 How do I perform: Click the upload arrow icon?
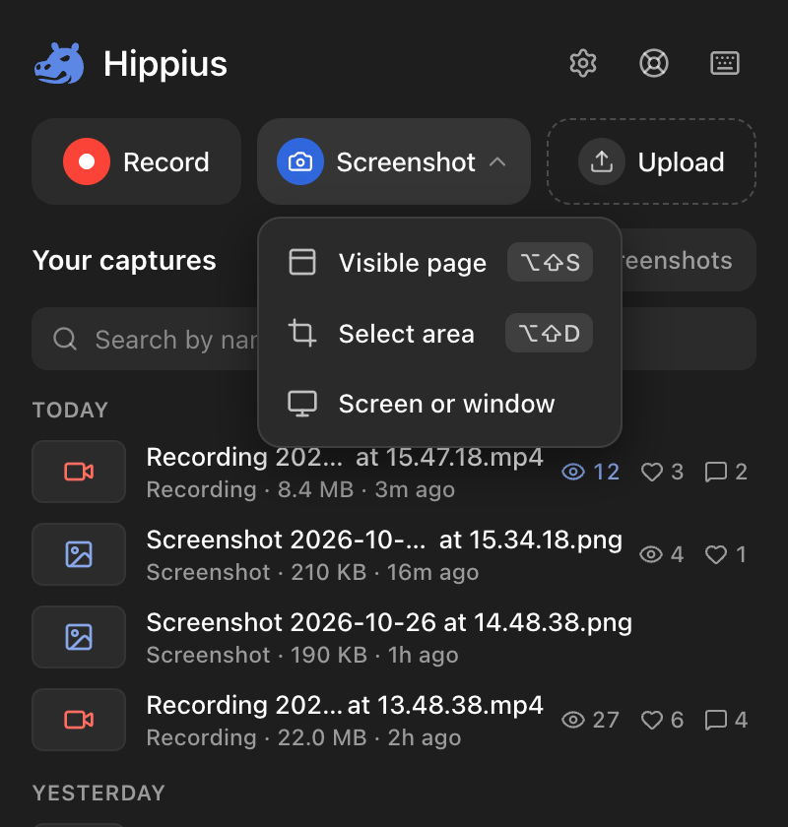602,161
